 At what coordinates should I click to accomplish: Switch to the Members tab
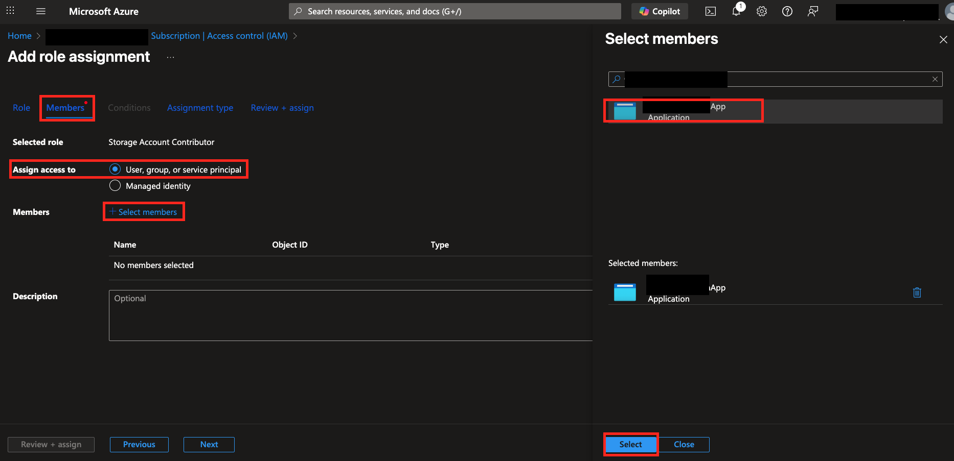tap(65, 108)
